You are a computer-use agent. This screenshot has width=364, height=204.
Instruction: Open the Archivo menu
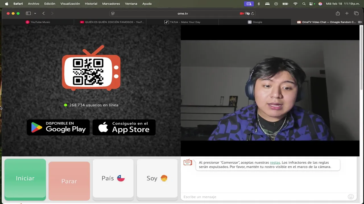point(34,4)
